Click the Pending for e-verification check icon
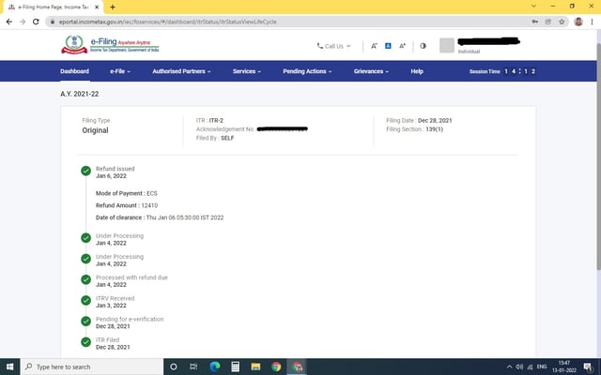This screenshot has width=601, height=375. click(x=85, y=321)
